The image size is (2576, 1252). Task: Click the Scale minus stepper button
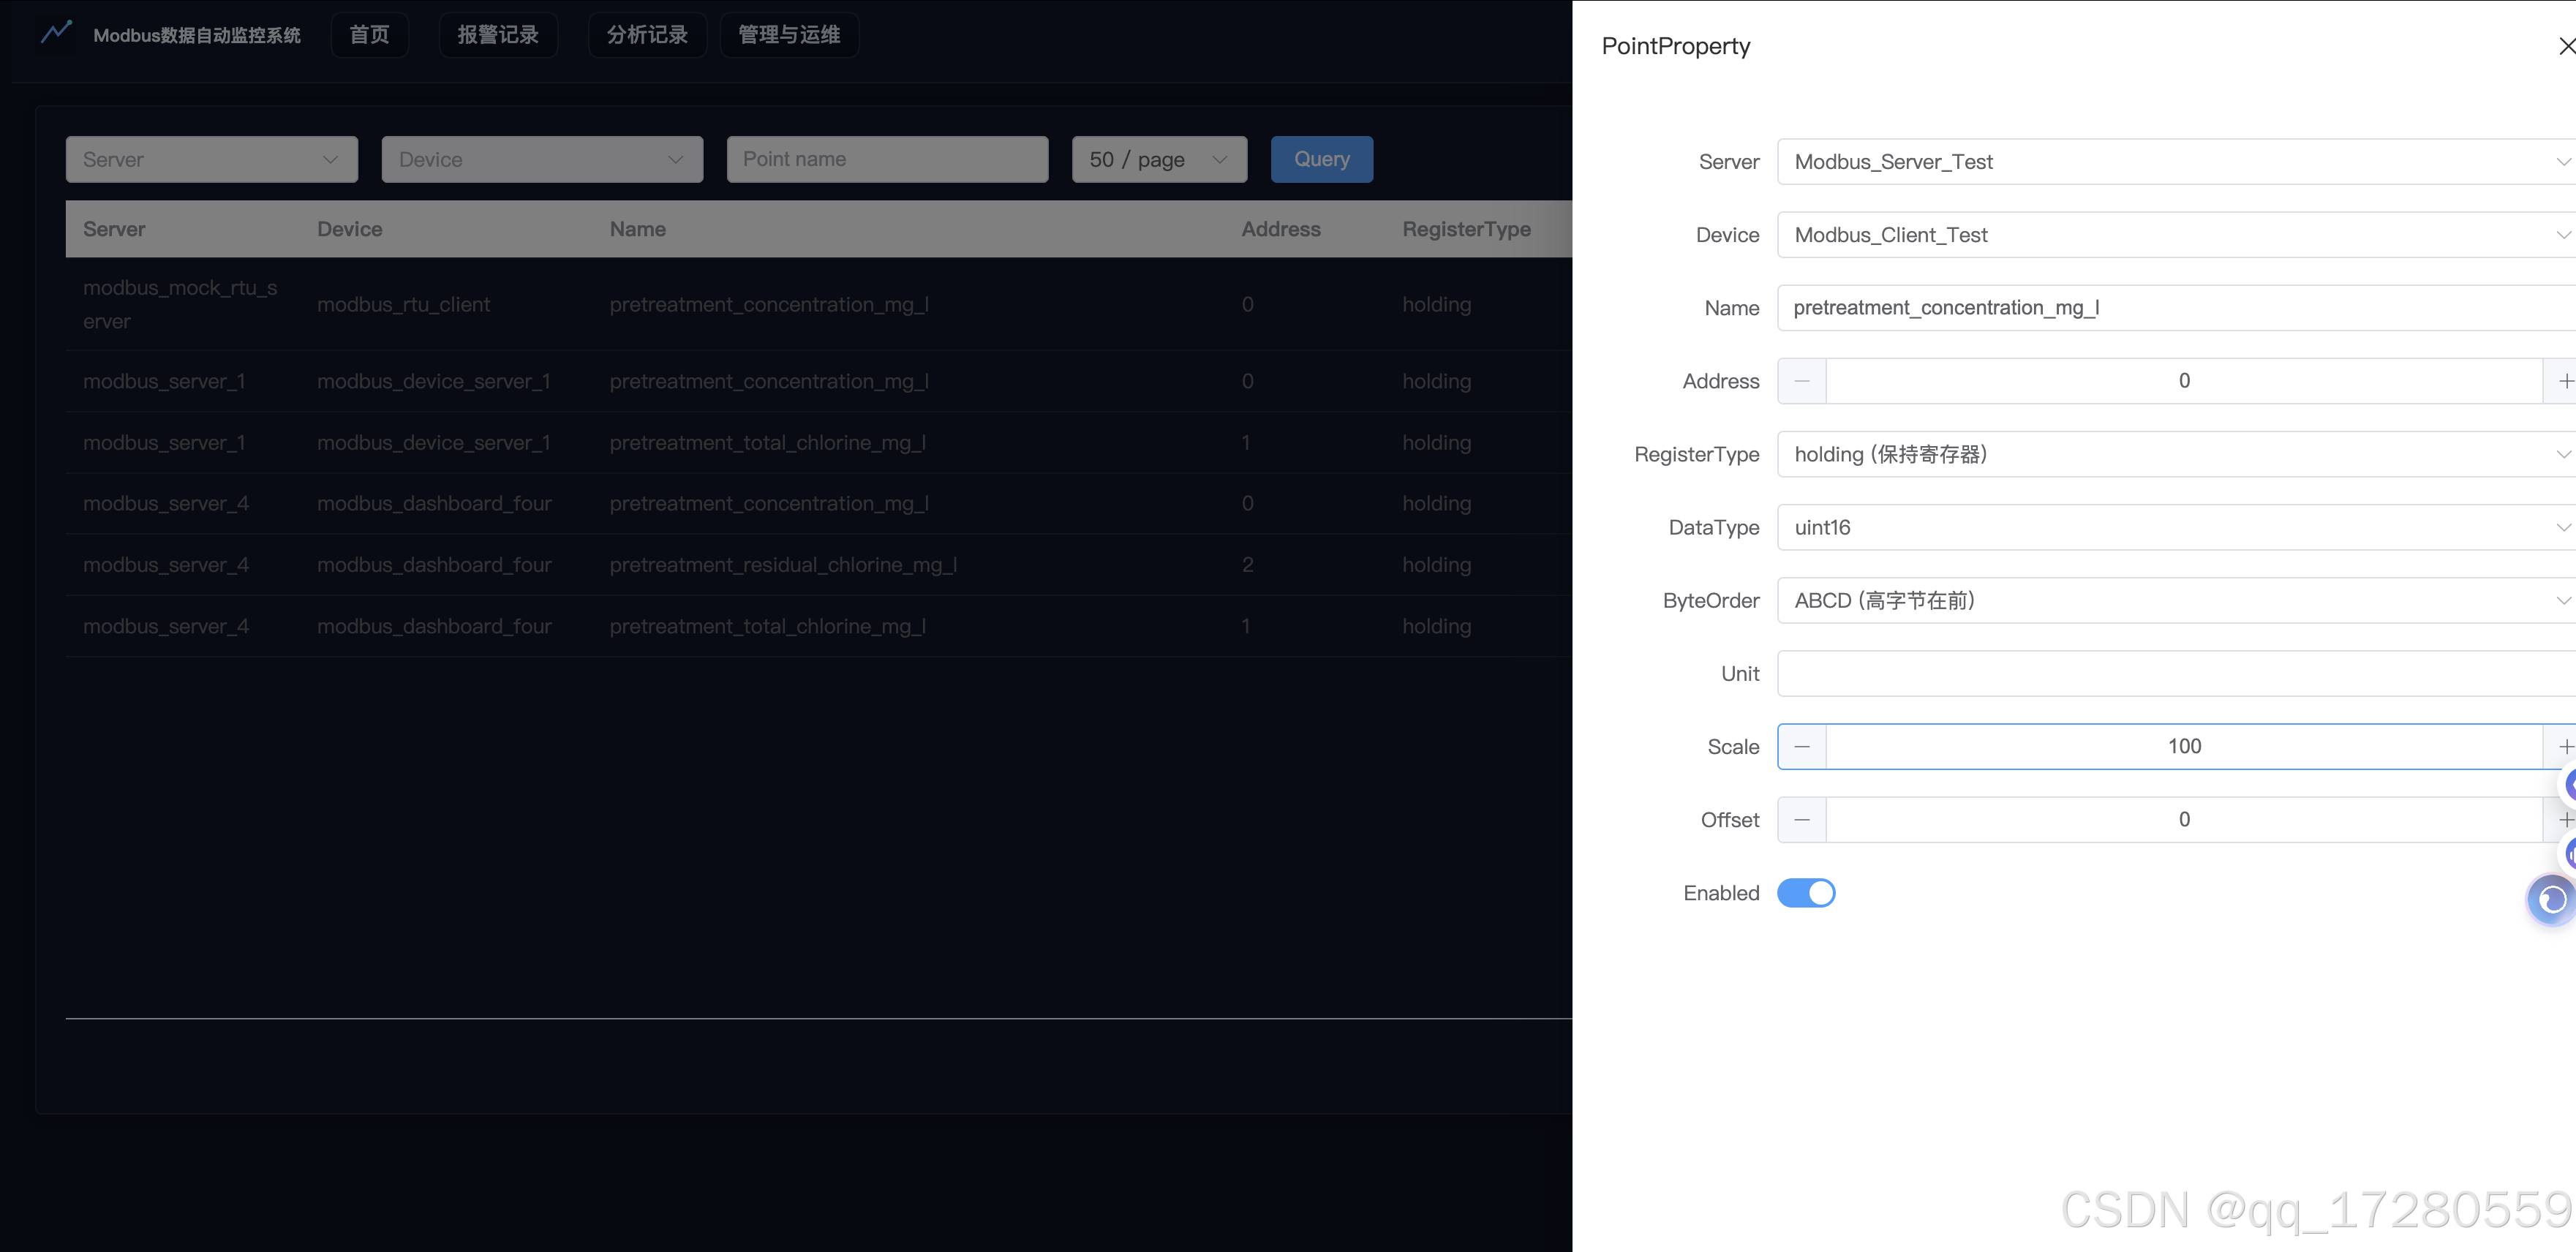click(1801, 747)
